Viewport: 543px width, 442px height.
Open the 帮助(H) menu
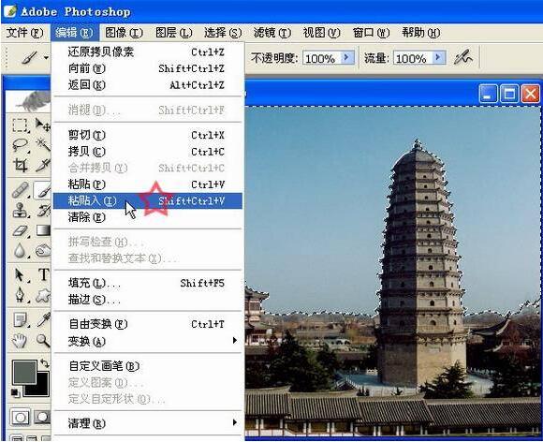tap(420, 33)
